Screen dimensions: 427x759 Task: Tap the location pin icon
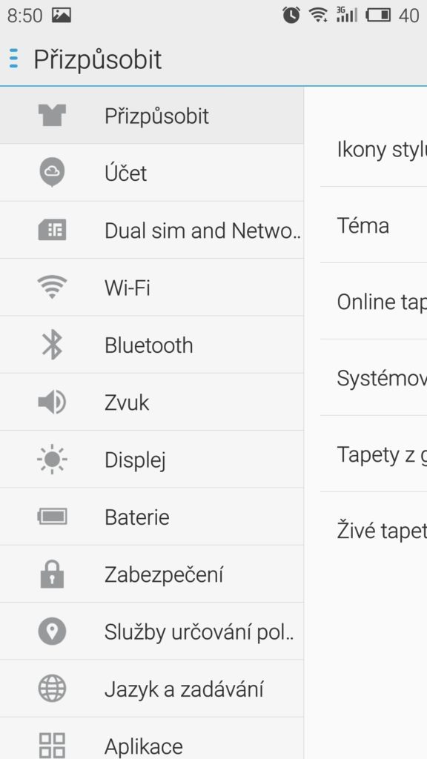(52, 632)
